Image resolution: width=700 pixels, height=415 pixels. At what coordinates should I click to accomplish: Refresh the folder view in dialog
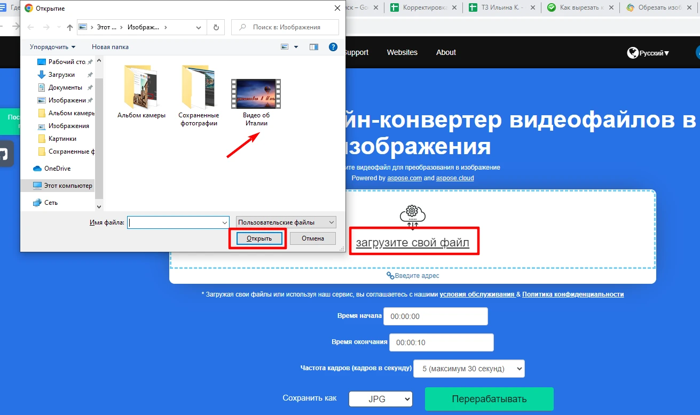tap(216, 27)
